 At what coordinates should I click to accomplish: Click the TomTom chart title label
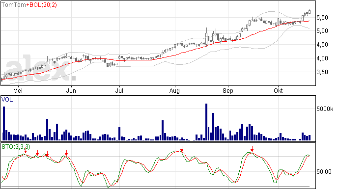coord(14,5)
